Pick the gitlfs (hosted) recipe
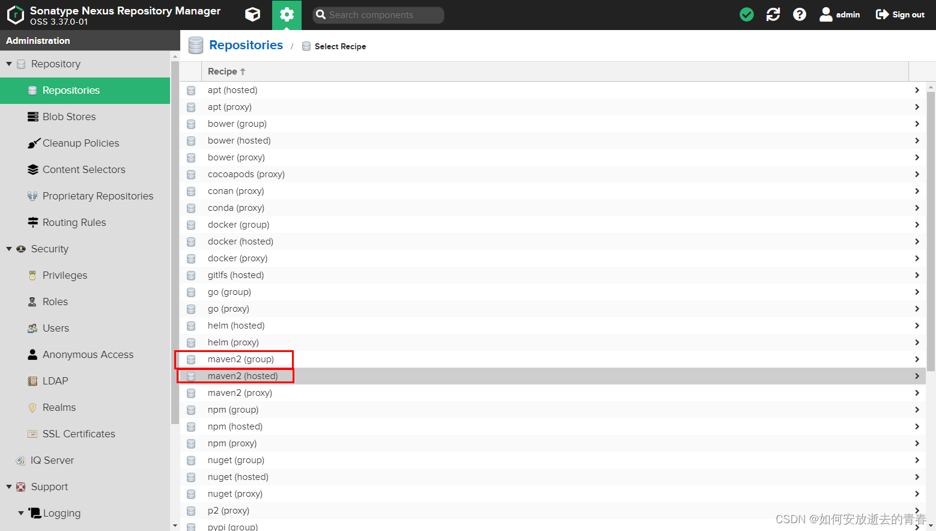 click(553, 275)
